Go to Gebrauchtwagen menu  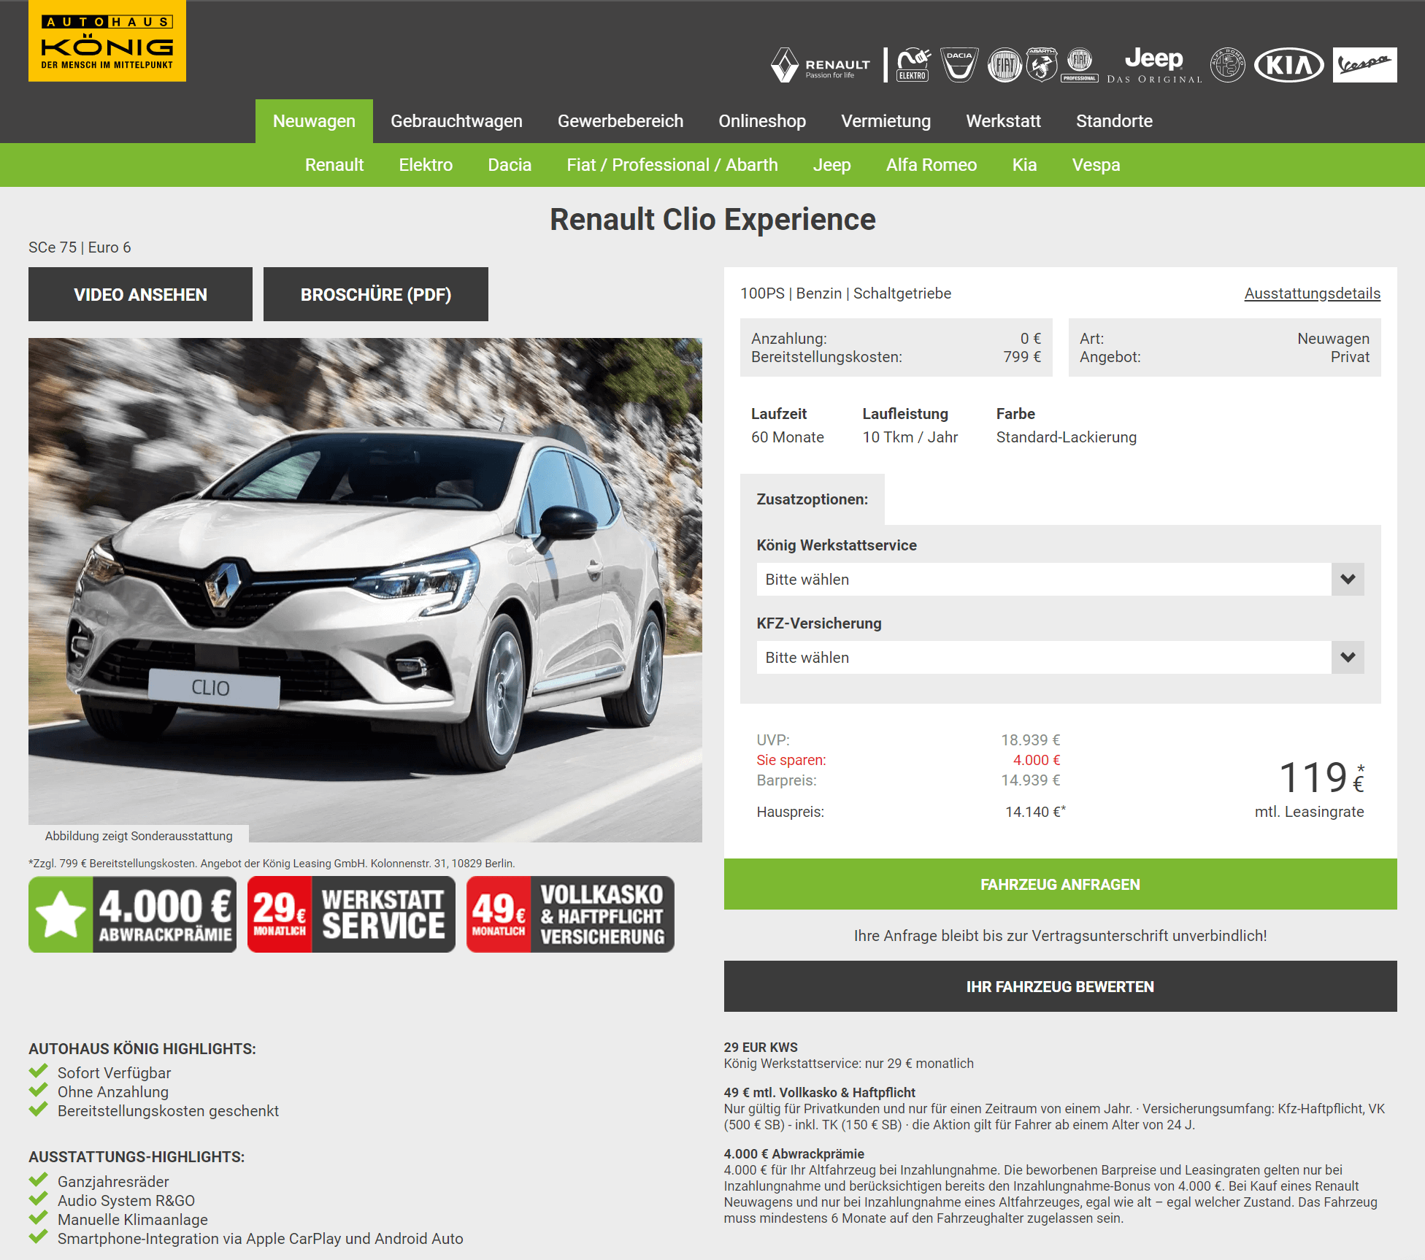click(456, 121)
